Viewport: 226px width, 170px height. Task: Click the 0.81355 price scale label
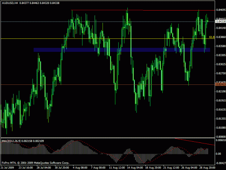pyautogui.click(x=221, y=119)
